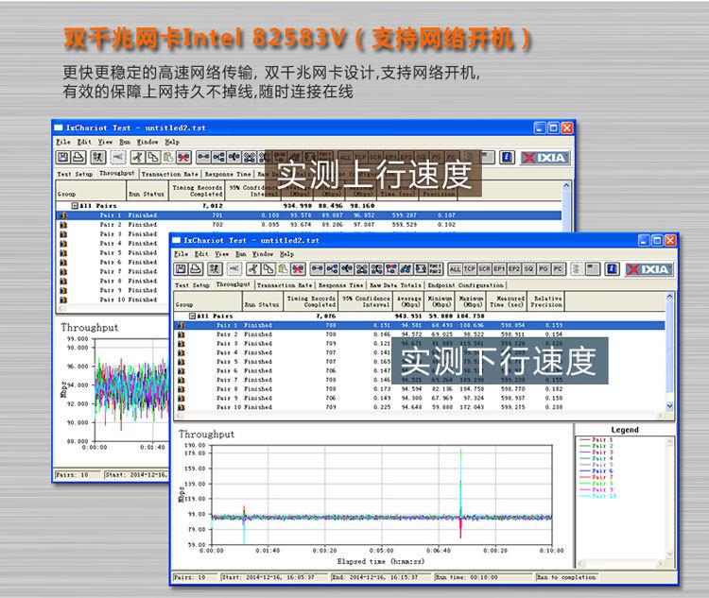Open View menu in front window
The image size is (709, 598).
click(x=221, y=254)
